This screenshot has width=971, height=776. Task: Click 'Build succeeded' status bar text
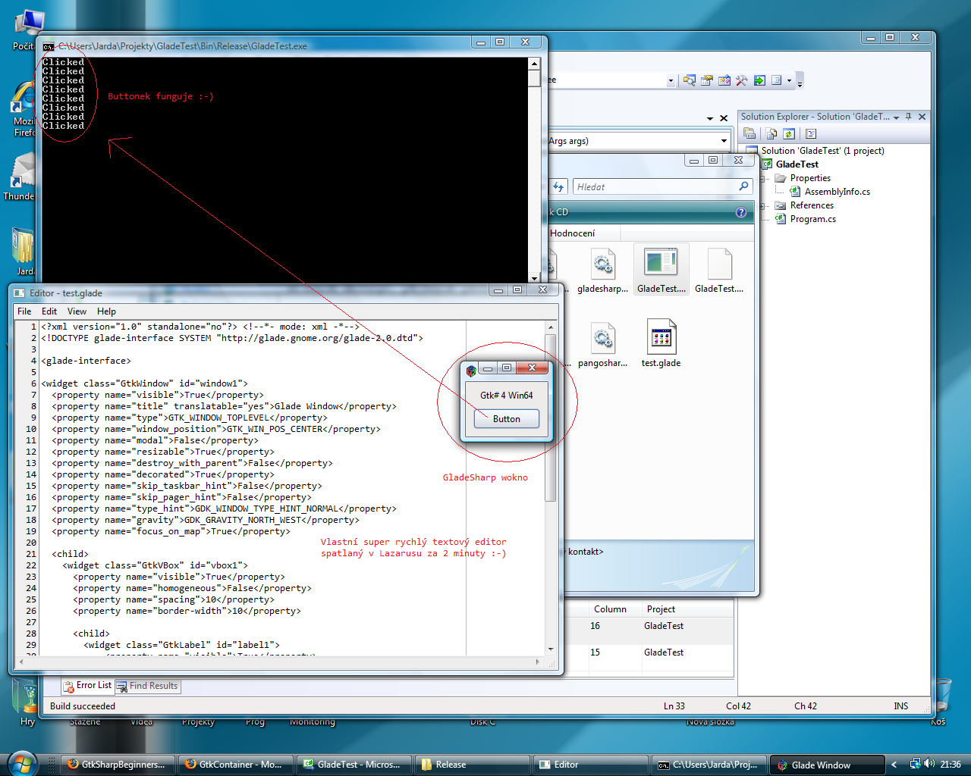point(83,706)
